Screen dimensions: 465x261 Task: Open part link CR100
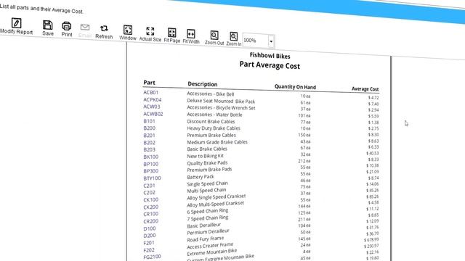point(150,214)
